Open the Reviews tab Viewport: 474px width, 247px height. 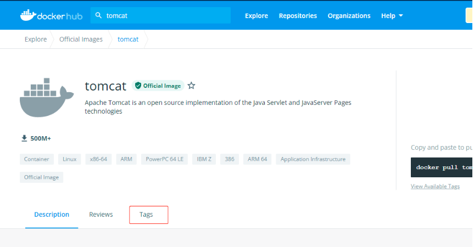point(101,215)
